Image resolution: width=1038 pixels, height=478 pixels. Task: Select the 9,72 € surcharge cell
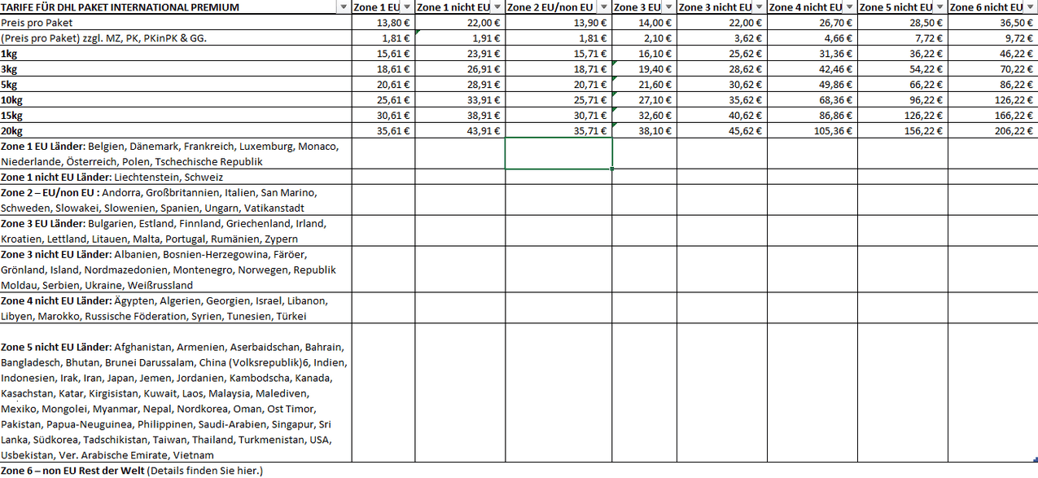point(993,38)
